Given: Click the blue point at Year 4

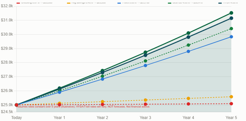Looking at the screenshot, I should click(188, 51).
